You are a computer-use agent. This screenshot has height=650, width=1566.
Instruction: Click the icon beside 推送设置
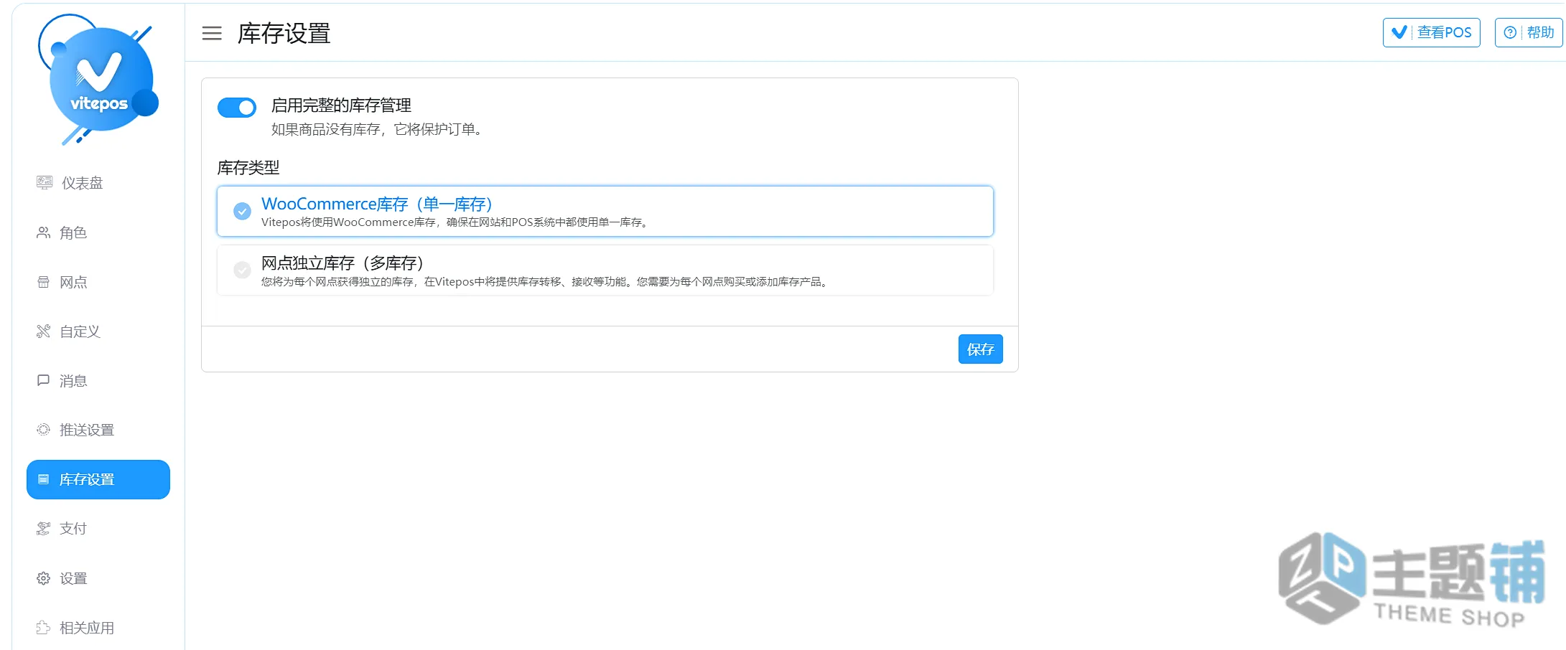pyautogui.click(x=44, y=429)
